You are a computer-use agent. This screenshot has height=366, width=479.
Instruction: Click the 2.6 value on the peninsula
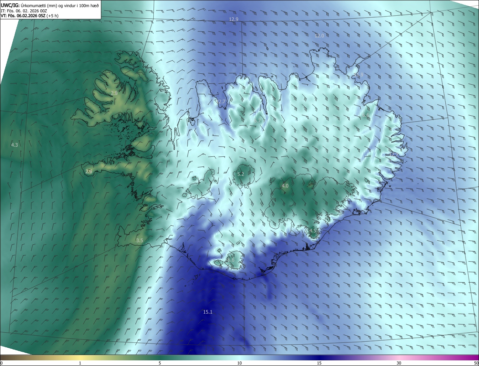click(89, 171)
